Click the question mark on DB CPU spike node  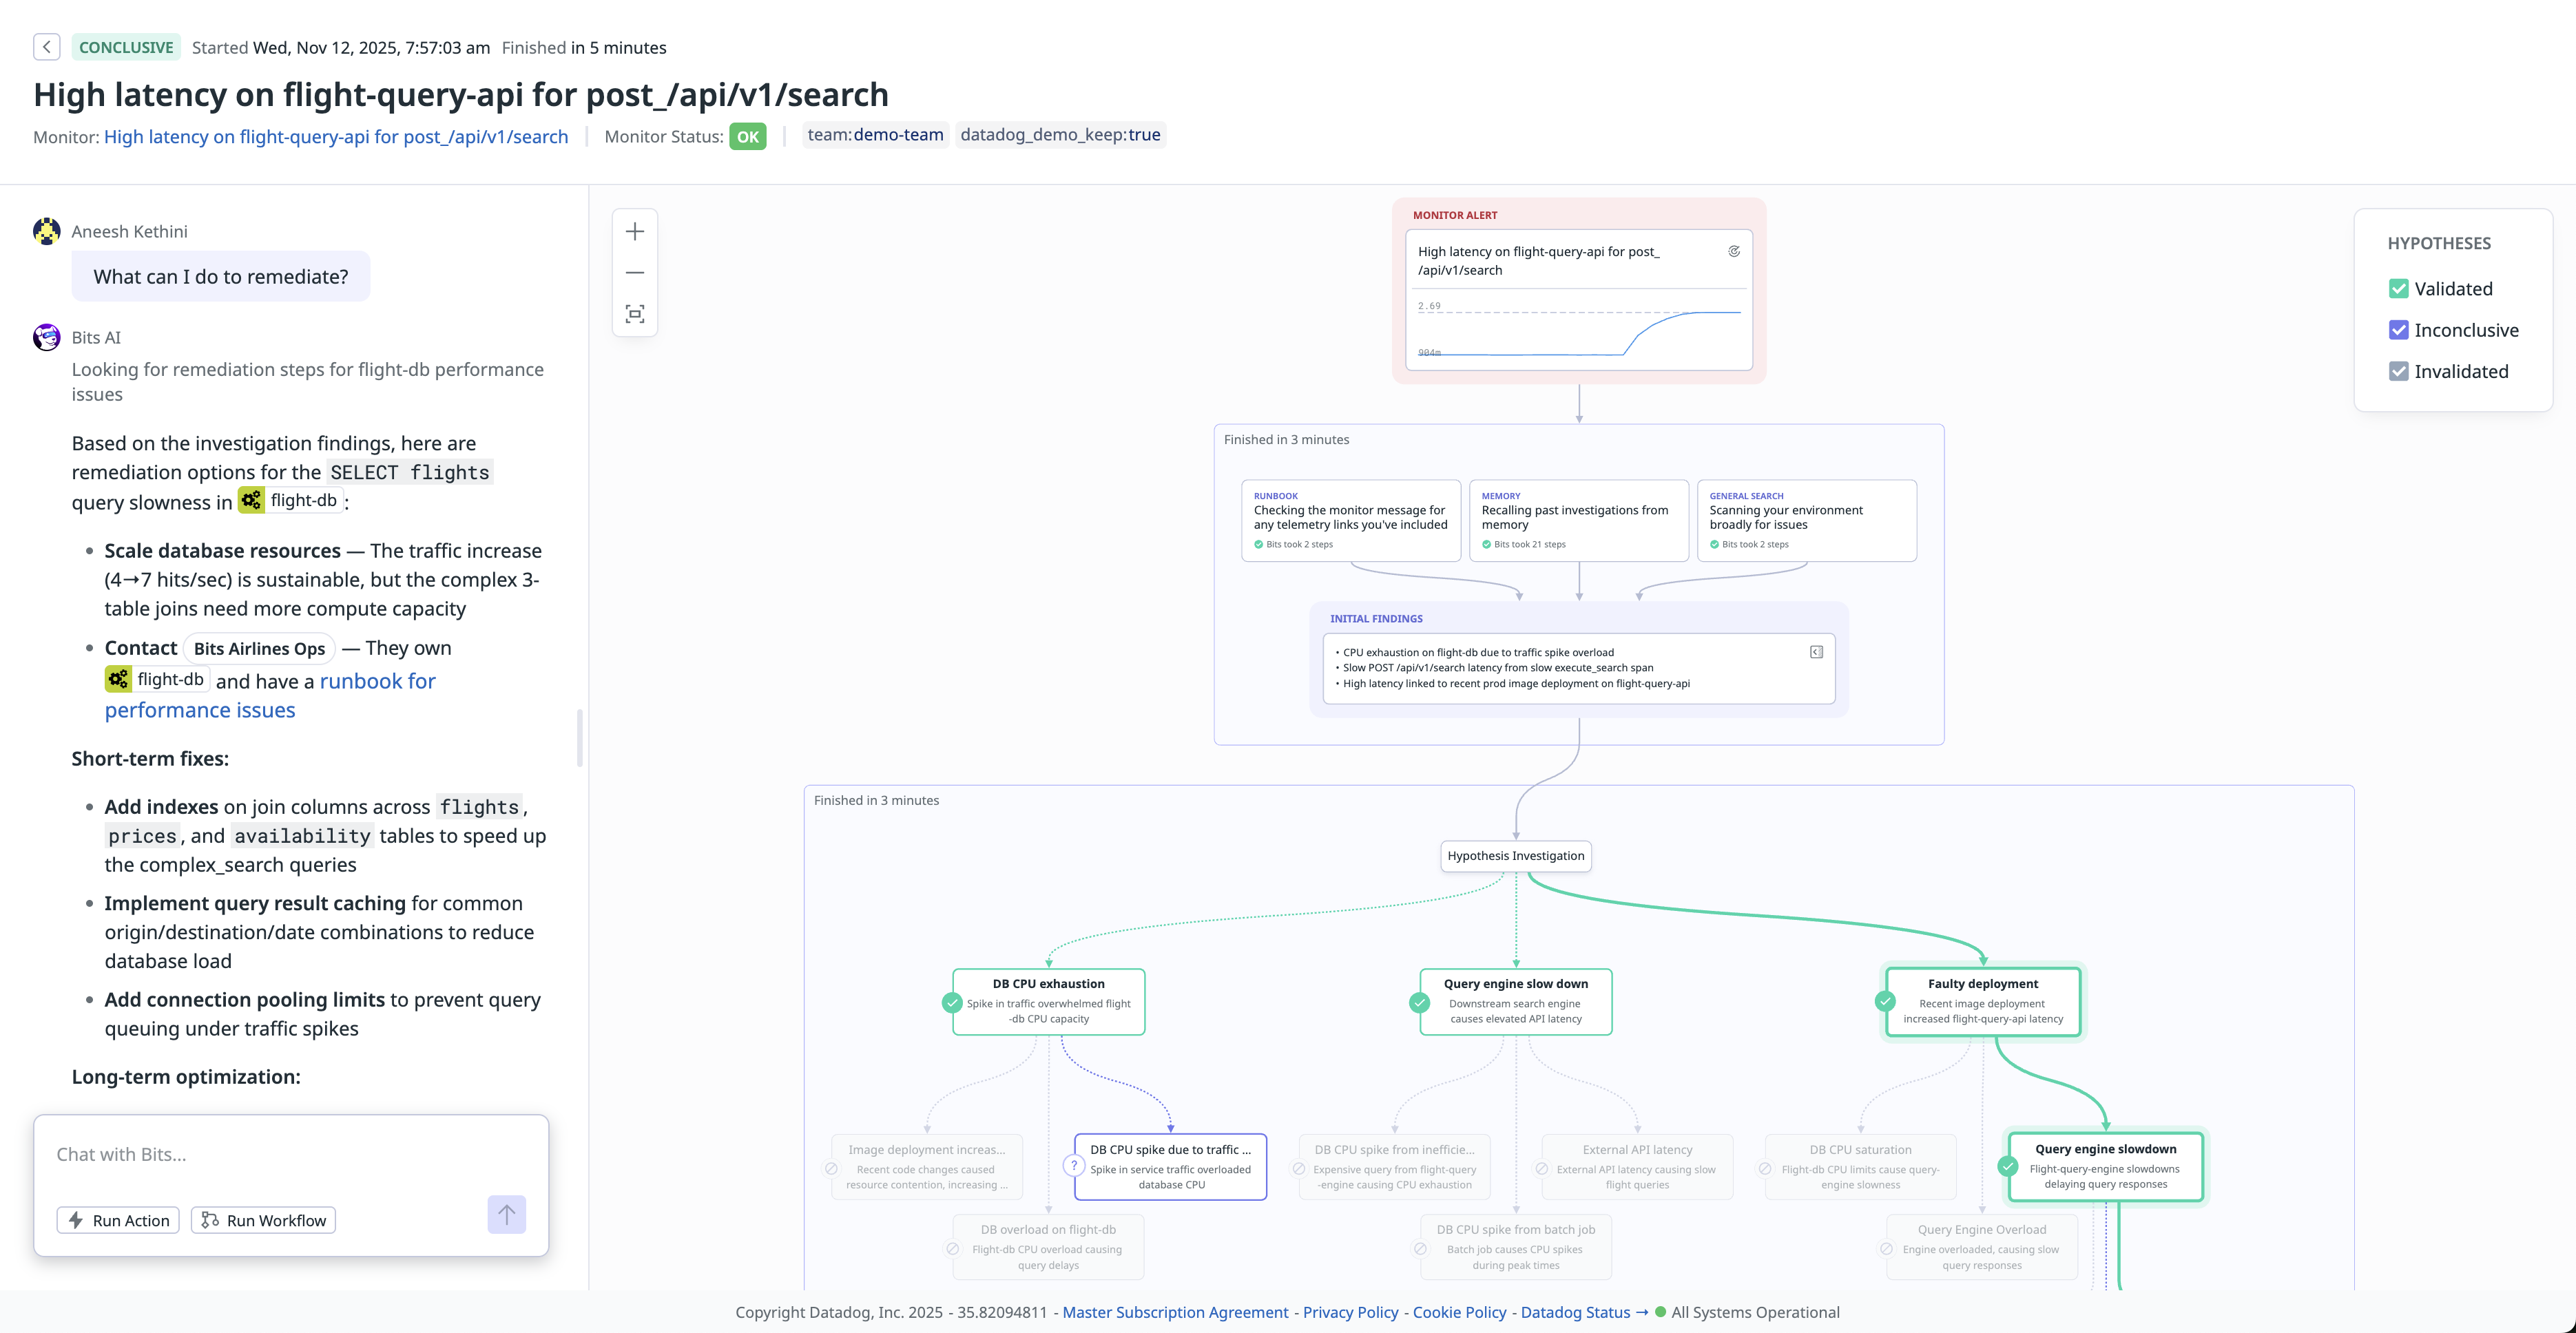coord(1074,1166)
